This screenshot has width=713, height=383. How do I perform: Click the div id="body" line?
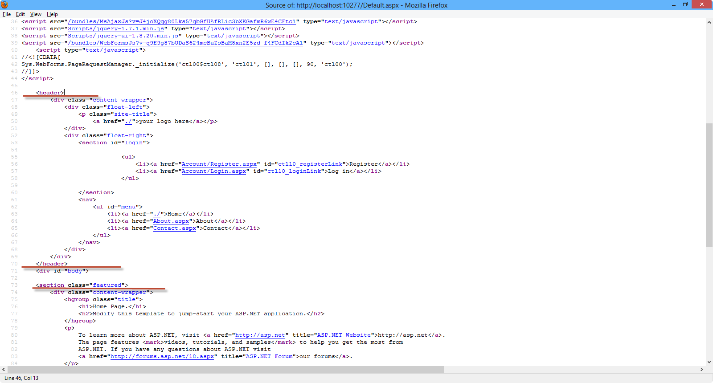point(62,271)
